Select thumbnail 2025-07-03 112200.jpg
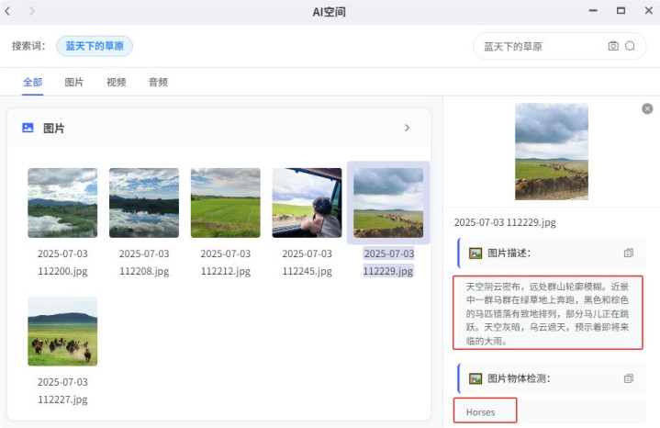The image size is (660, 428). (62, 203)
